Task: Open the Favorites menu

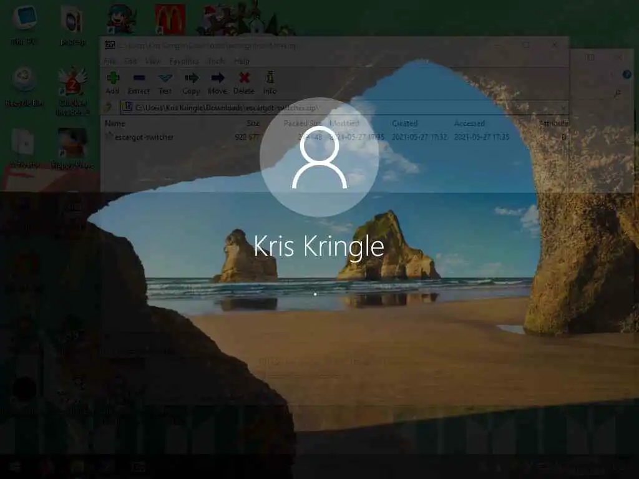Action: tap(184, 61)
